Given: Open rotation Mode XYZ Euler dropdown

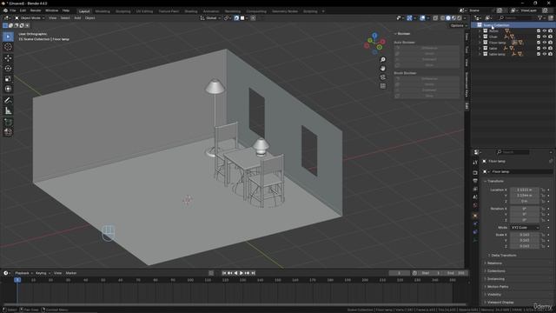Looking at the screenshot, I should tap(525, 228).
